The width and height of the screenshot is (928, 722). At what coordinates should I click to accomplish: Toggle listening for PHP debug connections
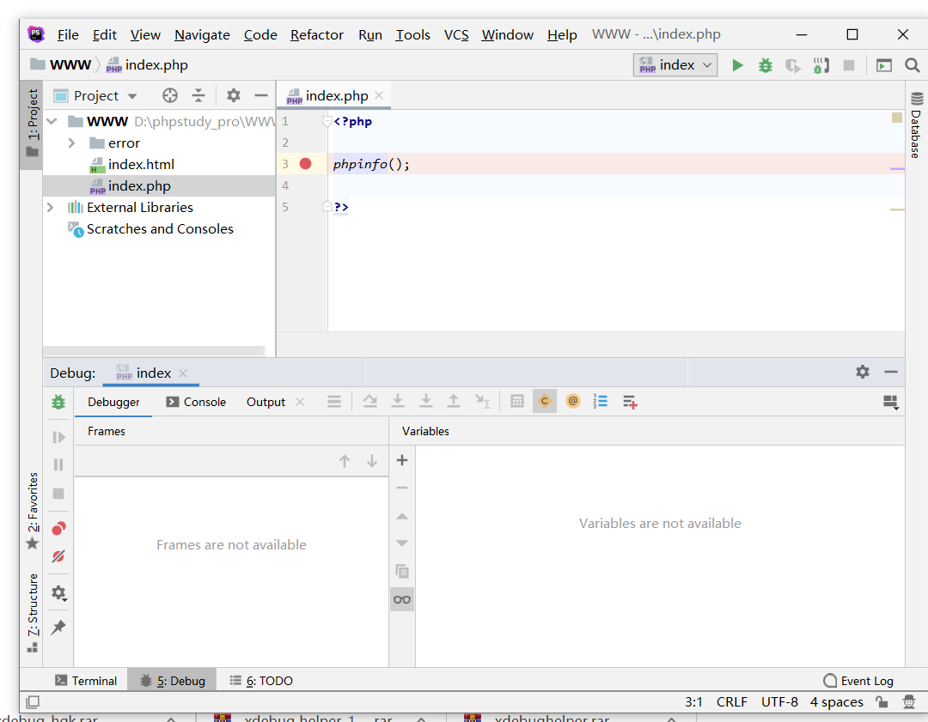[x=821, y=65]
